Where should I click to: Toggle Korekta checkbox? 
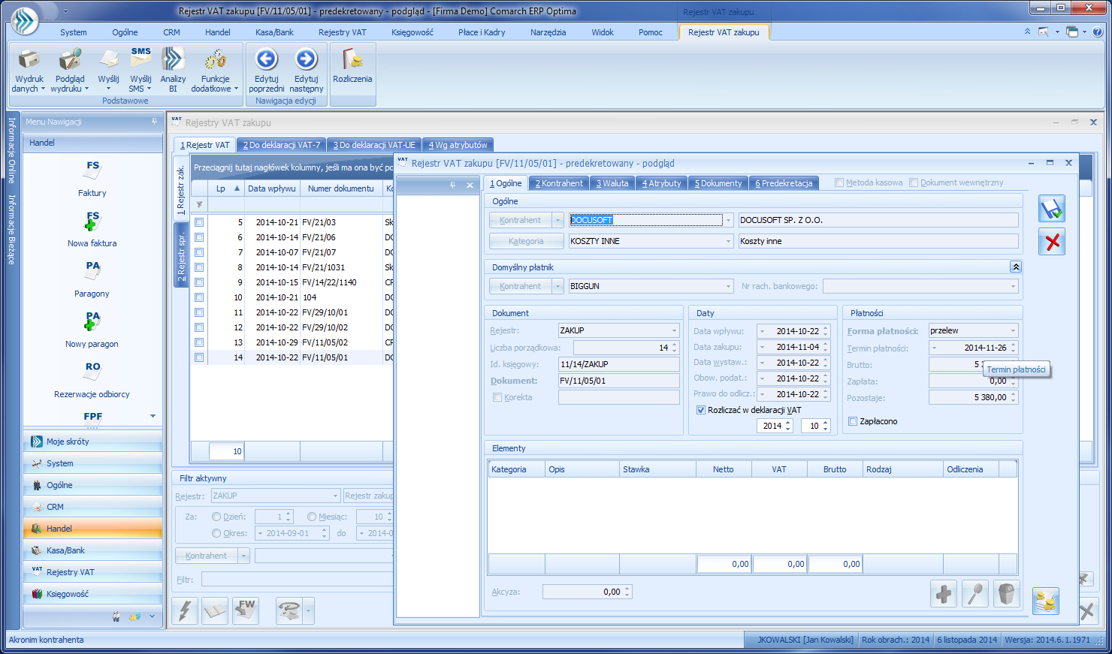(497, 397)
